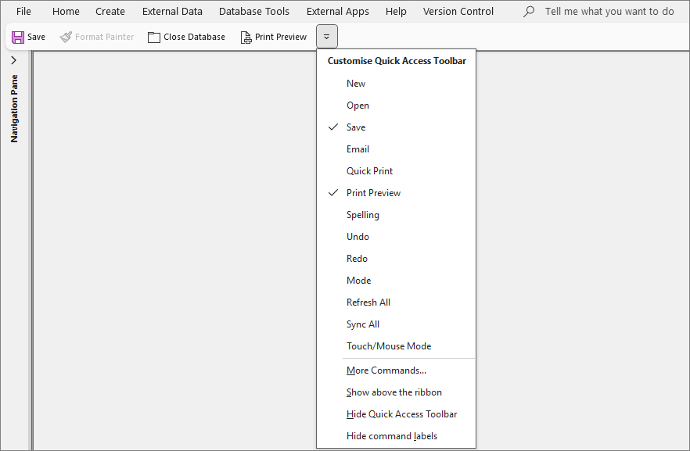Switch to the External Apps tab
This screenshot has width=690, height=451.
(x=338, y=12)
